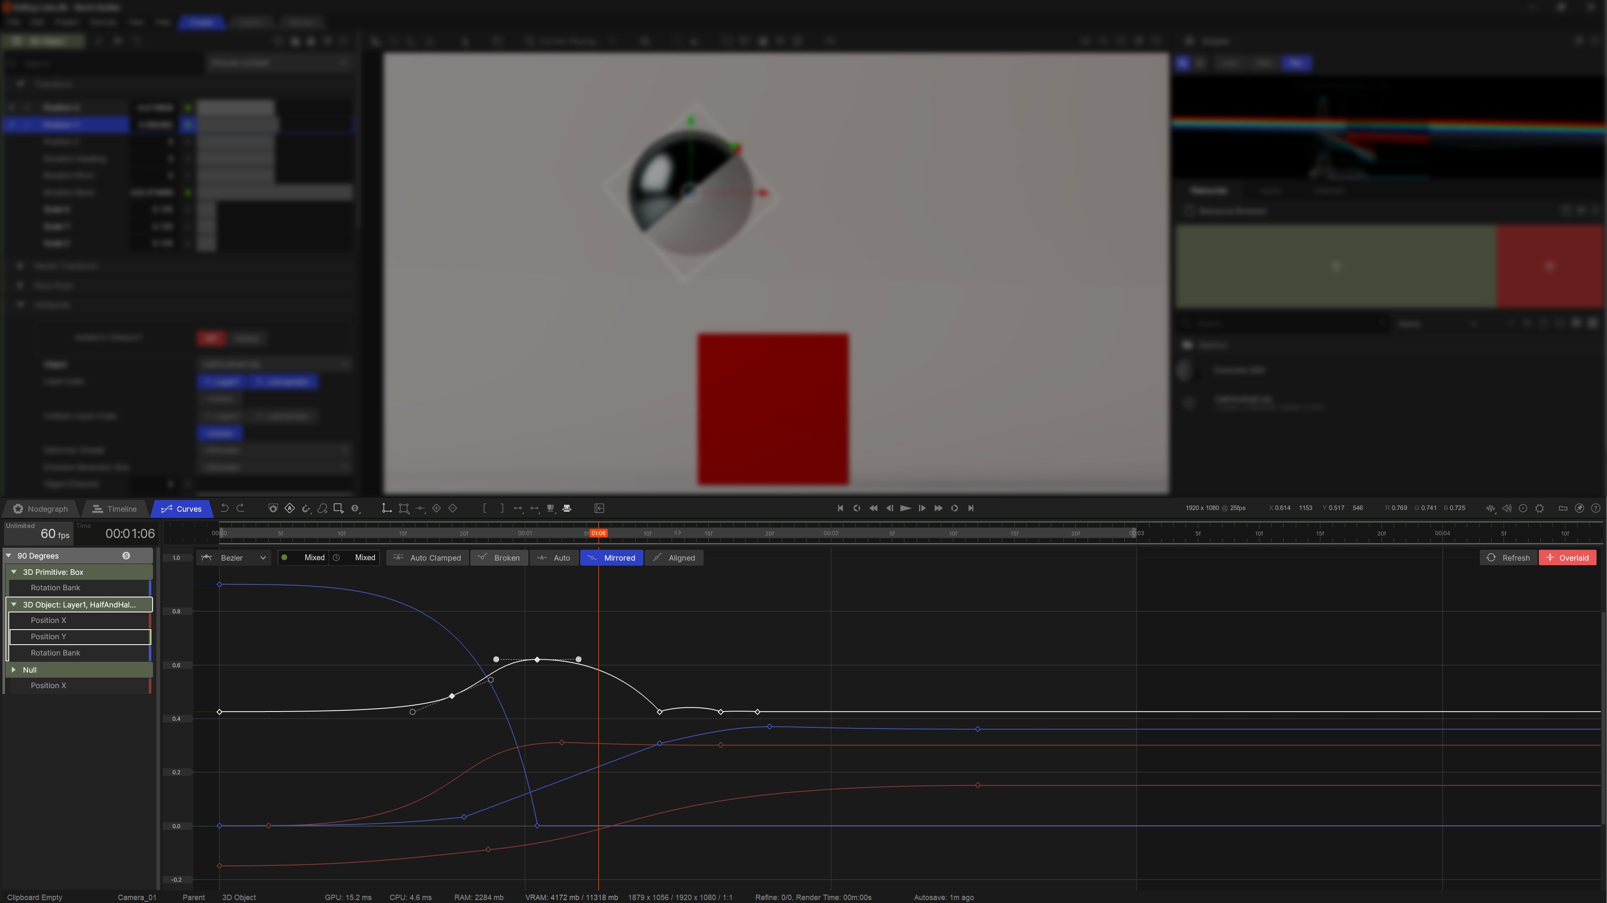Open help question mark icon
This screenshot has height=903, width=1607.
[1596, 508]
